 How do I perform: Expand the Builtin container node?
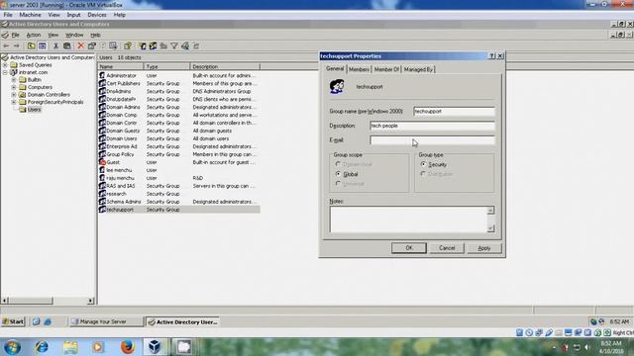click(14, 80)
